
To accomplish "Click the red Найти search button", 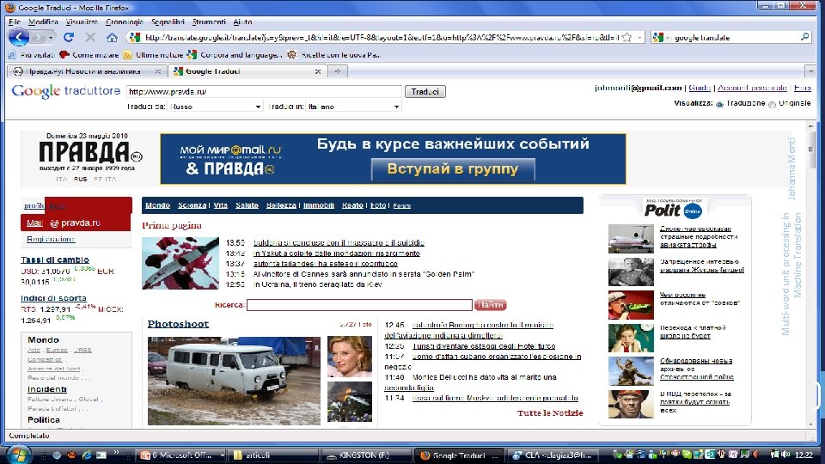I will 491,304.
